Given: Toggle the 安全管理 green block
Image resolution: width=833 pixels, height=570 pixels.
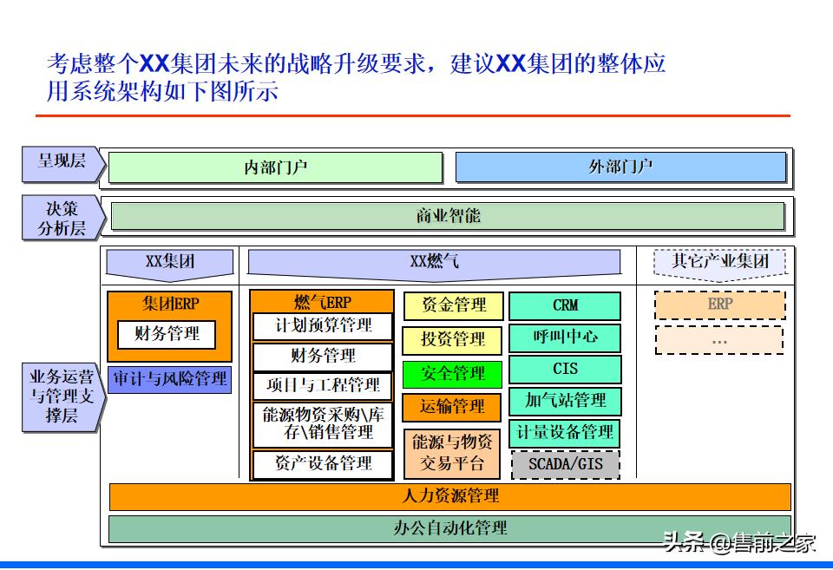Looking at the screenshot, I should coord(452,375).
